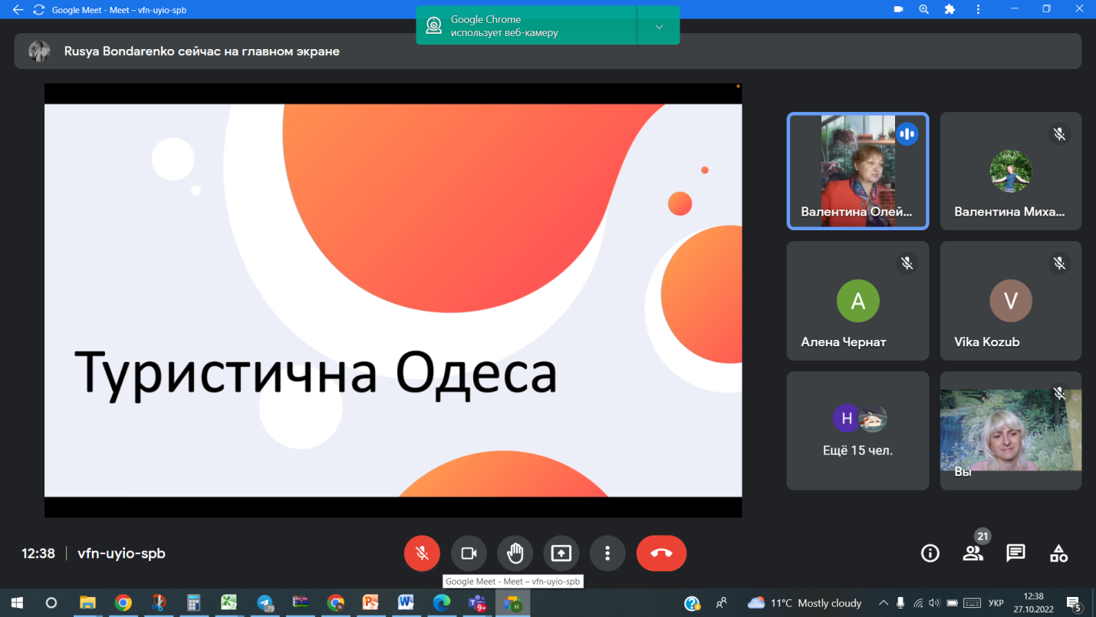Open the Ещё 15 чел. participants tile
Viewport: 1096px width, 617px height.
857,431
